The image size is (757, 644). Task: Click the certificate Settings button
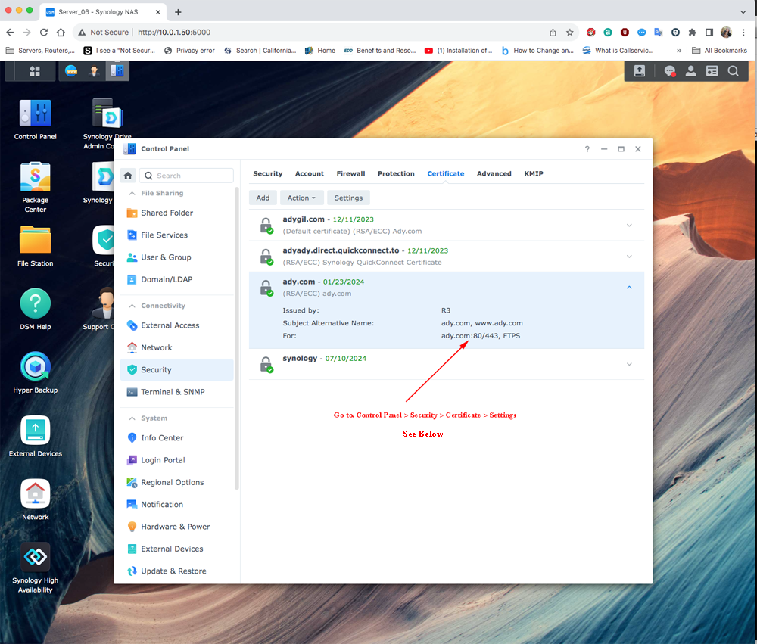coord(348,198)
